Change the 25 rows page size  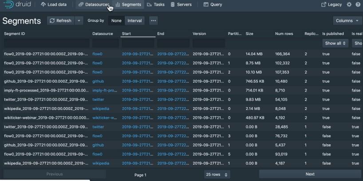[x=217, y=174]
